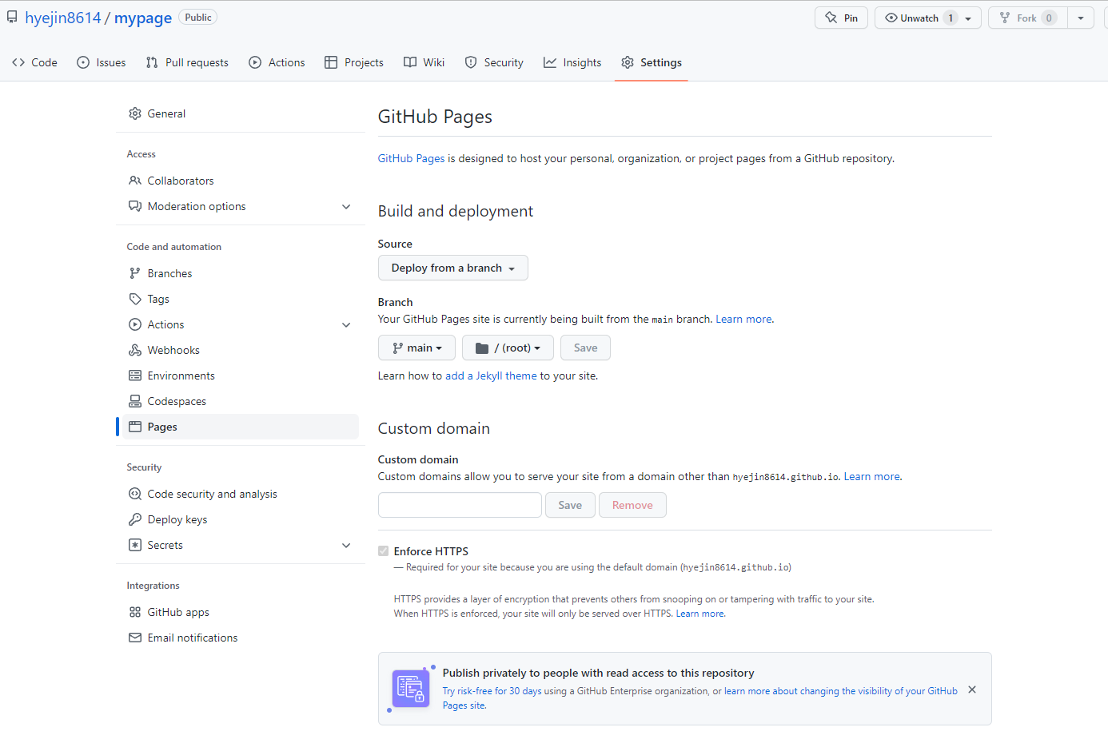Click the Public visibility badge
1108x751 pixels.
198,18
